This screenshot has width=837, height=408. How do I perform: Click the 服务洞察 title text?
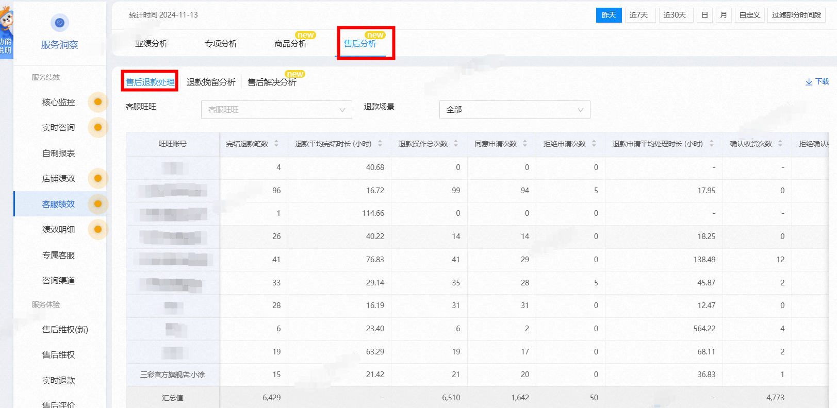point(60,45)
